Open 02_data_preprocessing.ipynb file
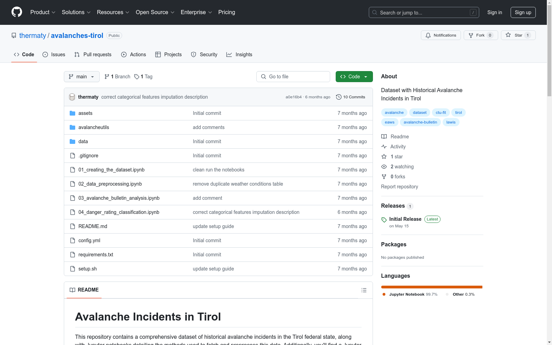The image size is (552, 345). coord(110,184)
